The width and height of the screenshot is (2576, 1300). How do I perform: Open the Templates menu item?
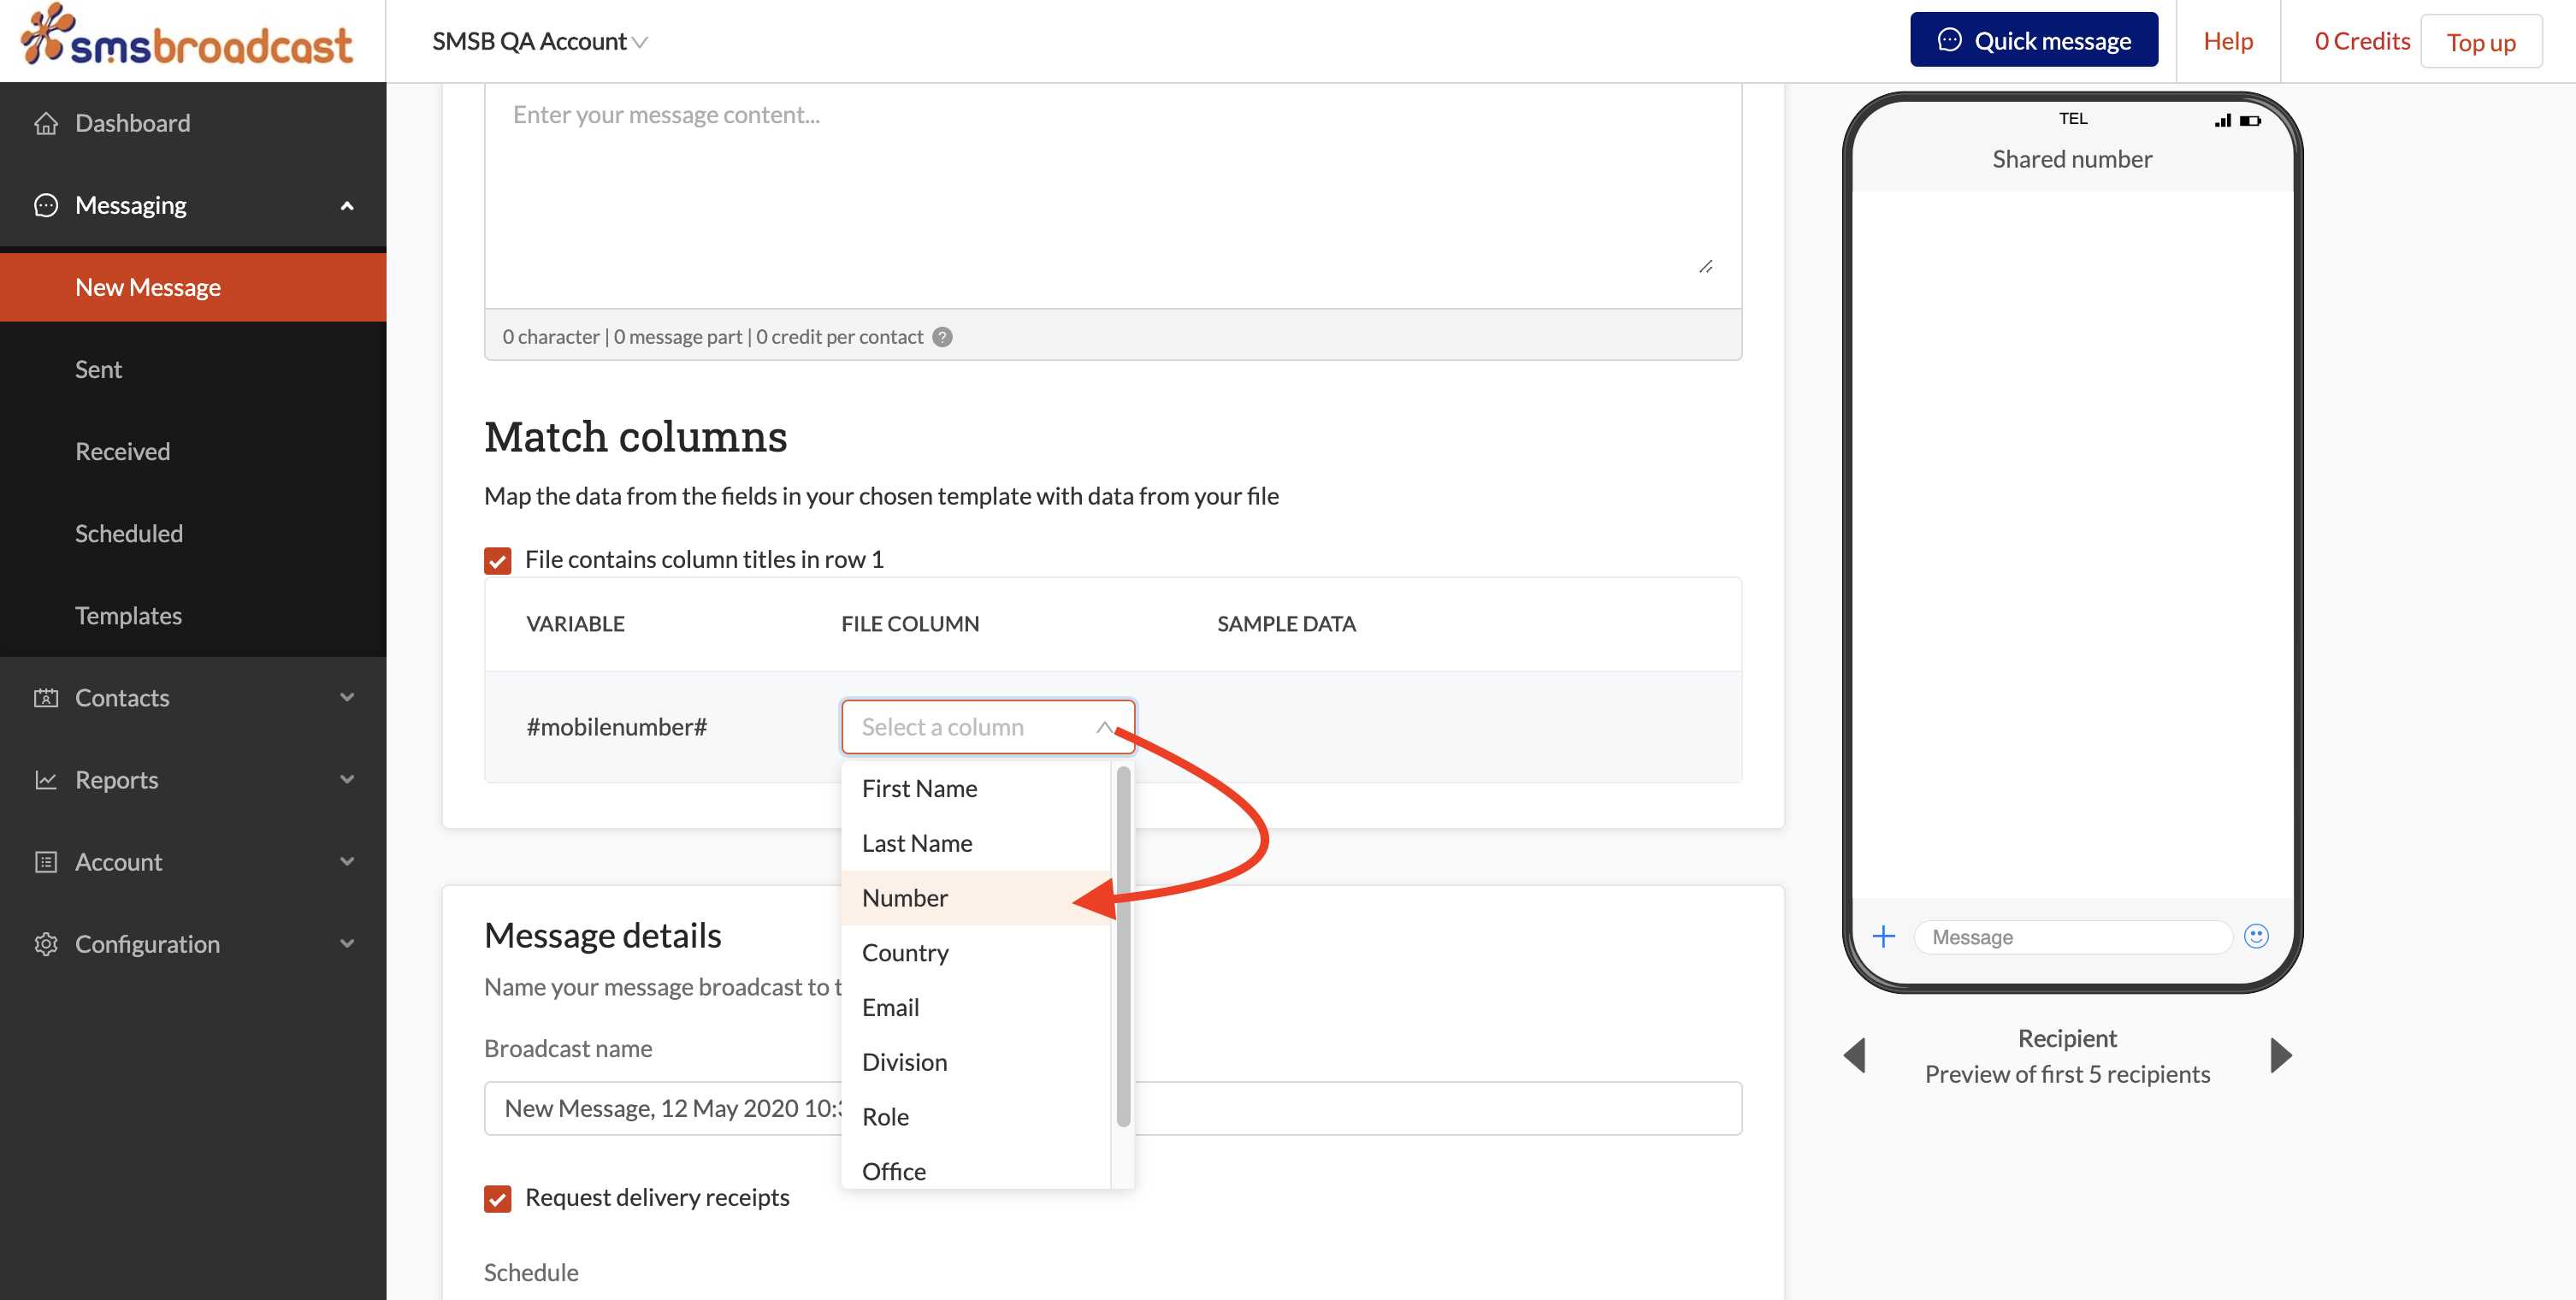click(128, 616)
